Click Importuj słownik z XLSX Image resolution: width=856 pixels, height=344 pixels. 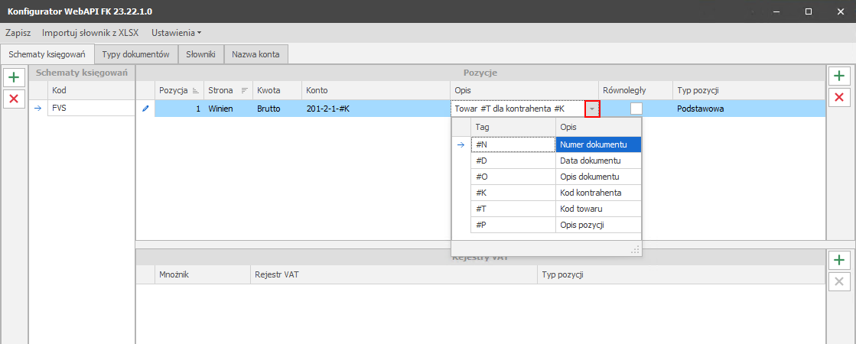coord(91,33)
